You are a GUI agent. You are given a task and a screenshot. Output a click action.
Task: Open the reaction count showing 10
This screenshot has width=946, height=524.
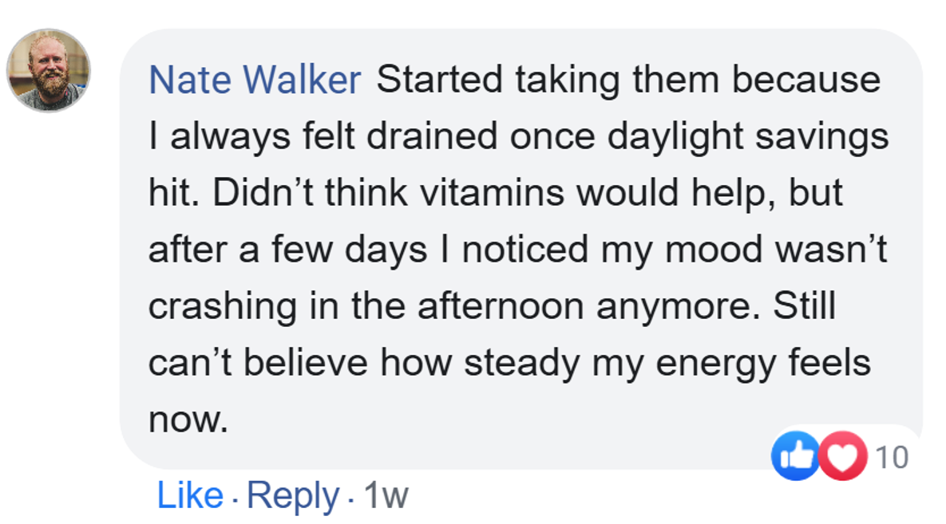pyautogui.click(x=892, y=458)
